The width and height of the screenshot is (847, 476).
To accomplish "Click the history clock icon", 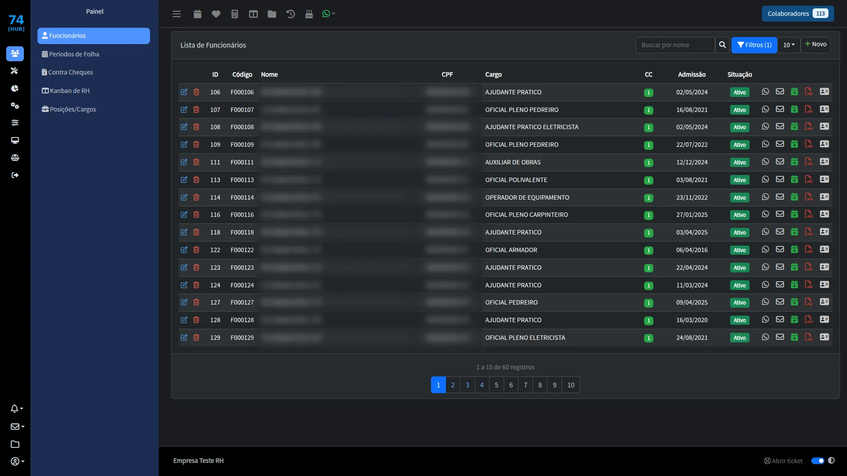I will pos(290,14).
